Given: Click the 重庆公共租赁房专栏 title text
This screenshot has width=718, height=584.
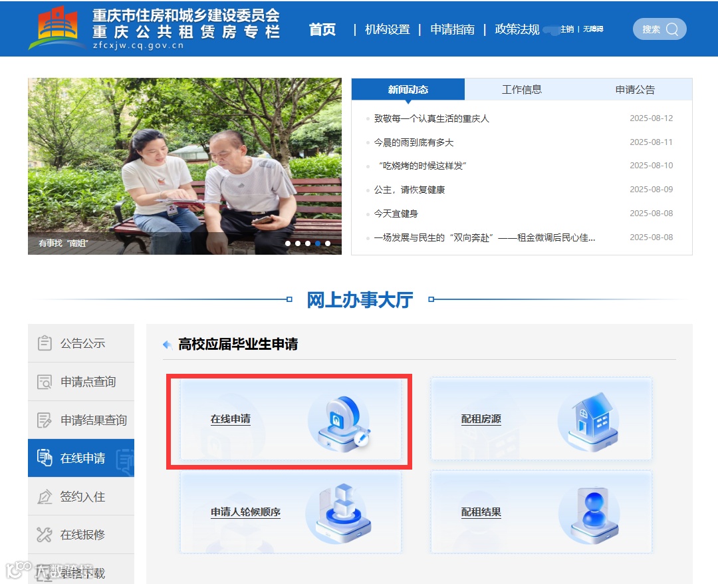Looking at the screenshot, I should pos(186,32).
